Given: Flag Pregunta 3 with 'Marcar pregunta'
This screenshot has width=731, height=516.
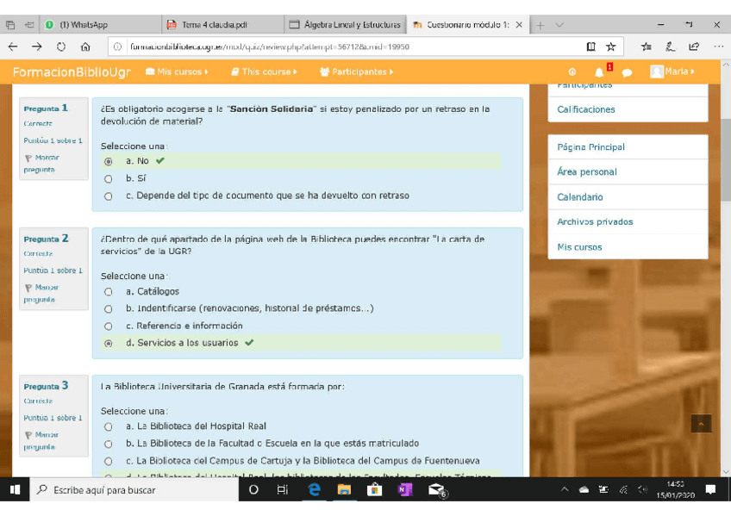Looking at the screenshot, I should pyautogui.click(x=41, y=440).
